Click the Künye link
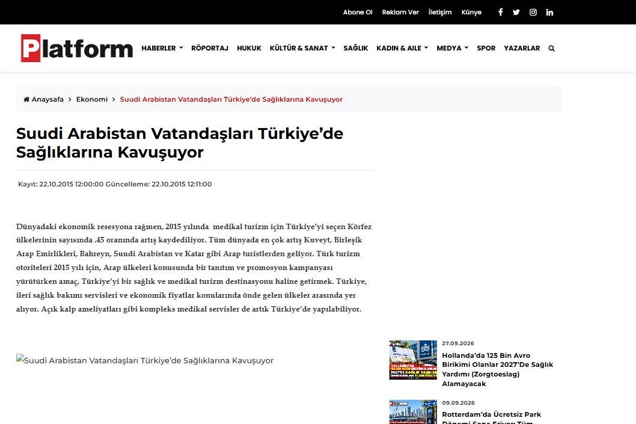Viewport: 636px width, 424px height. [x=471, y=12]
